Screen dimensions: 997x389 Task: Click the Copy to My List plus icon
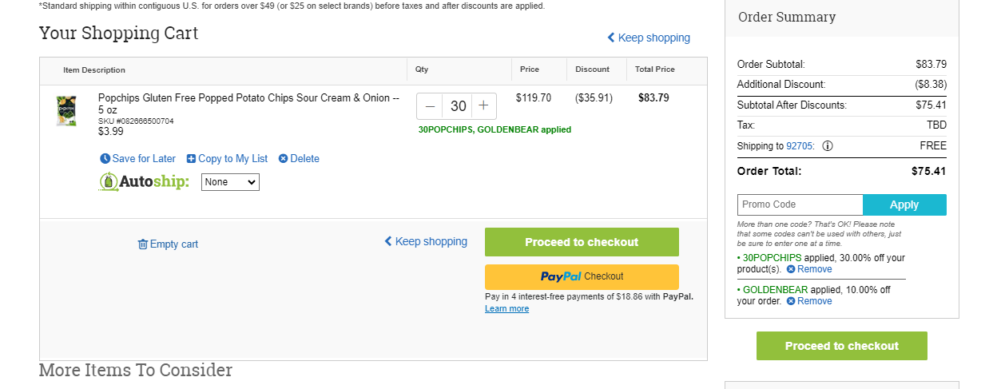(x=191, y=159)
